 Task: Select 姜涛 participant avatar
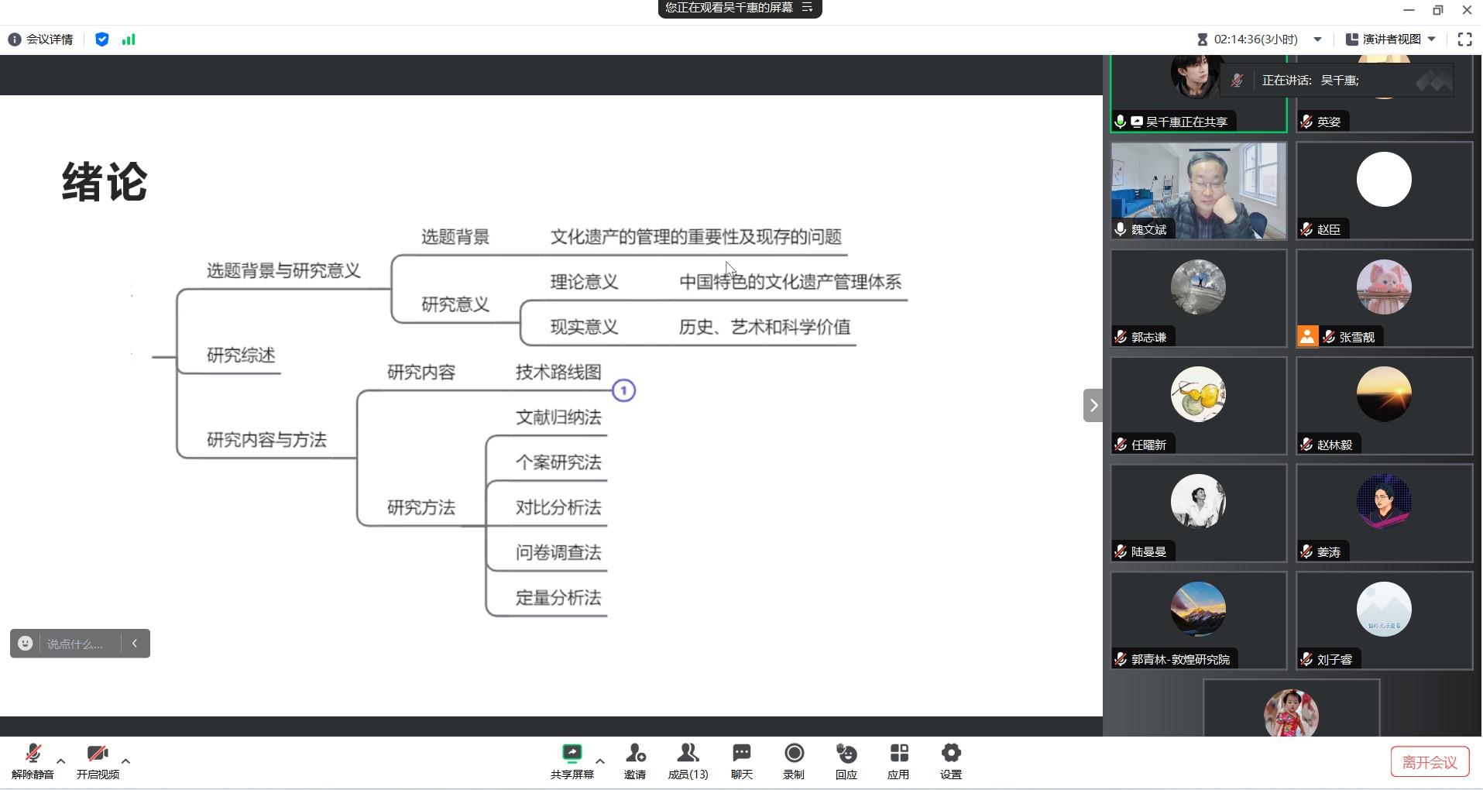(x=1384, y=502)
